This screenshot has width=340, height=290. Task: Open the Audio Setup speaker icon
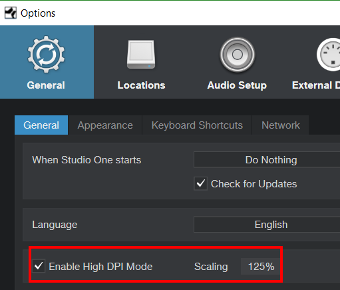pyautogui.click(x=238, y=55)
